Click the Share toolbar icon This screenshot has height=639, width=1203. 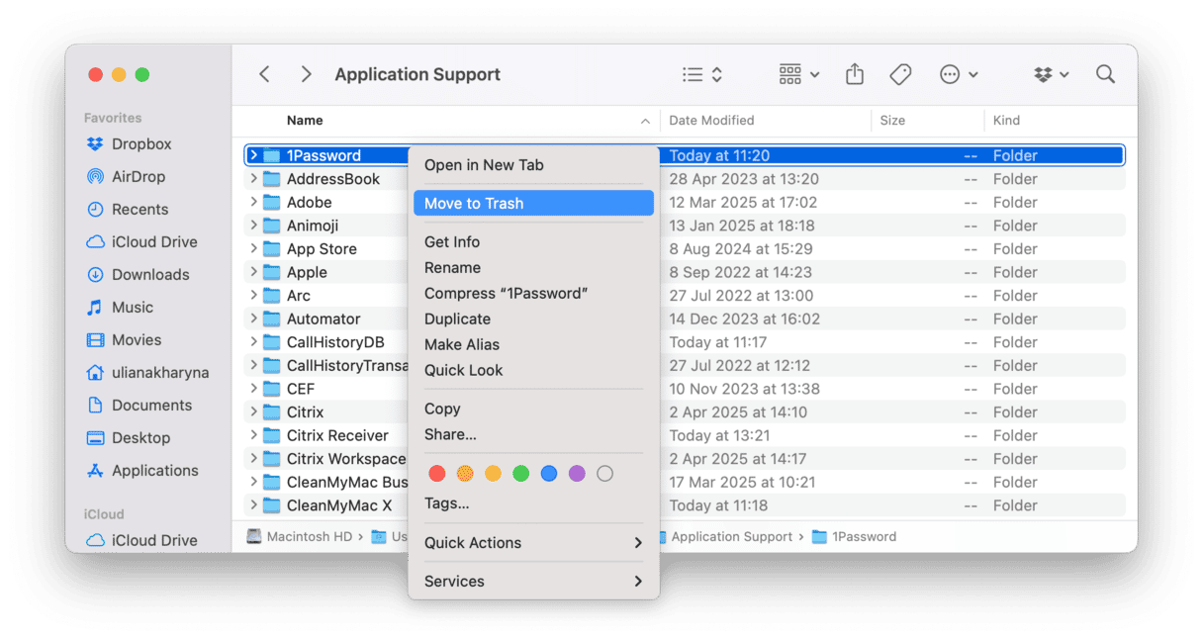pos(855,74)
